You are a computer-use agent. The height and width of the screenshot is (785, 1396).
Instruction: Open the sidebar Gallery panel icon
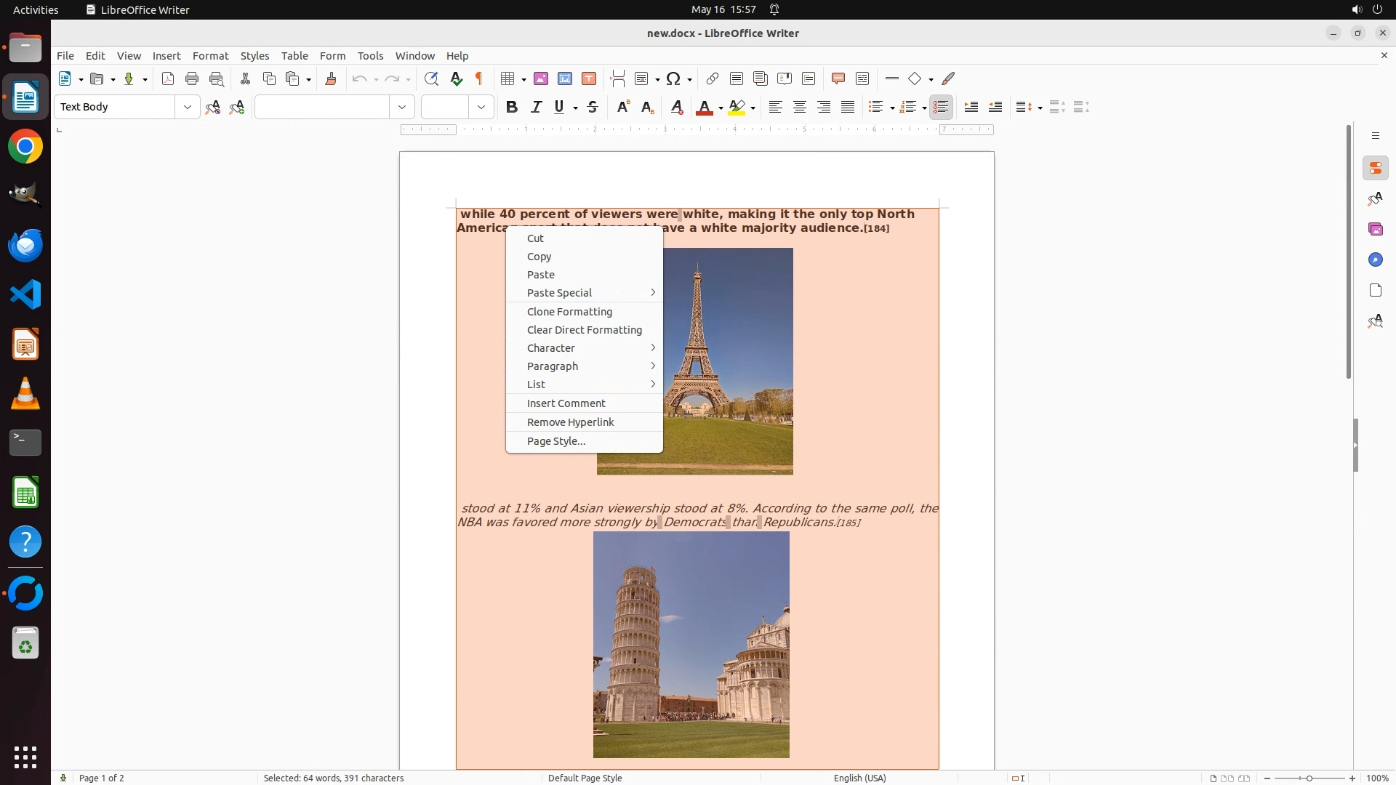1375,229
